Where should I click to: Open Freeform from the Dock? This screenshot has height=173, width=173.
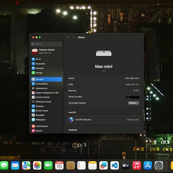103,165
